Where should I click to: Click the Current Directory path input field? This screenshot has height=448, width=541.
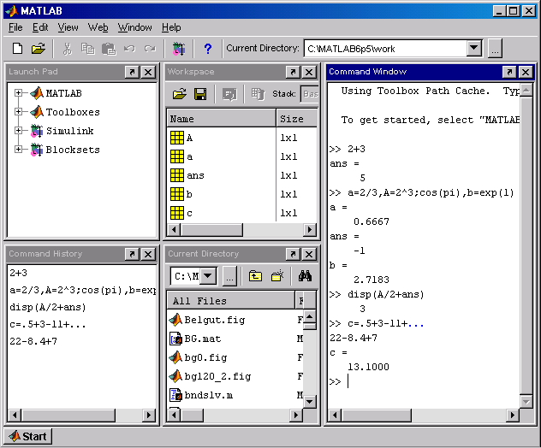coord(386,49)
